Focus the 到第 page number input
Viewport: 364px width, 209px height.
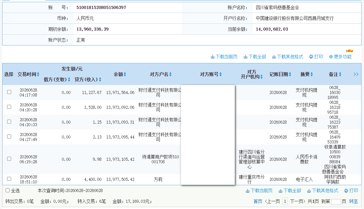pos(336,202)
